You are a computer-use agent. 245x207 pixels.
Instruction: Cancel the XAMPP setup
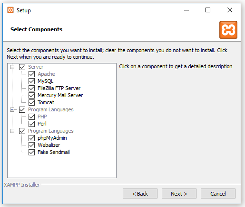218,194
